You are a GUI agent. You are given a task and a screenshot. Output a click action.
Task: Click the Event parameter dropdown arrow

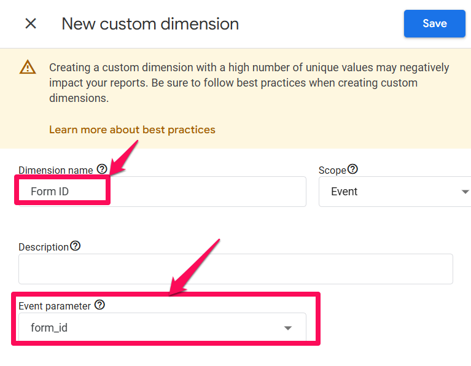[x=288, y=328]
